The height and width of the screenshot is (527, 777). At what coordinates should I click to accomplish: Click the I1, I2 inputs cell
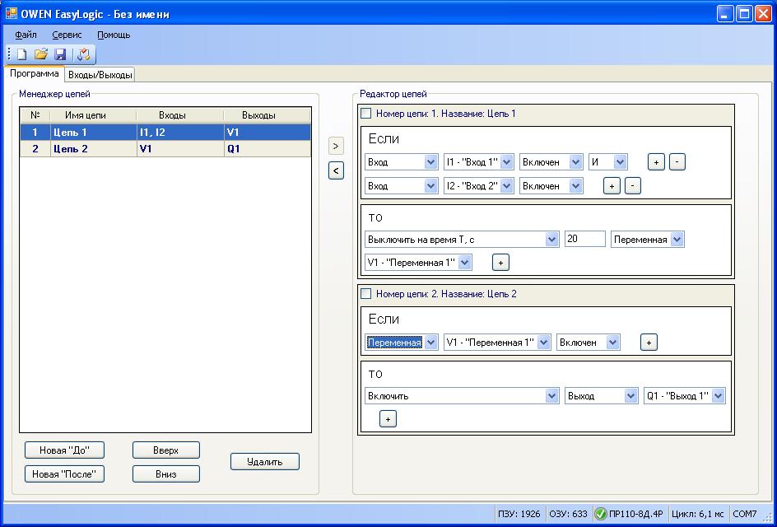[x=180, y=133]
